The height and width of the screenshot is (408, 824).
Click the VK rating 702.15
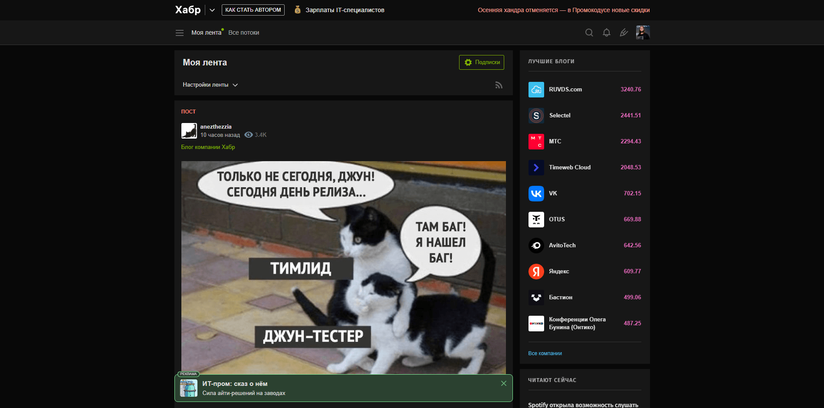[x=632, y=194]
